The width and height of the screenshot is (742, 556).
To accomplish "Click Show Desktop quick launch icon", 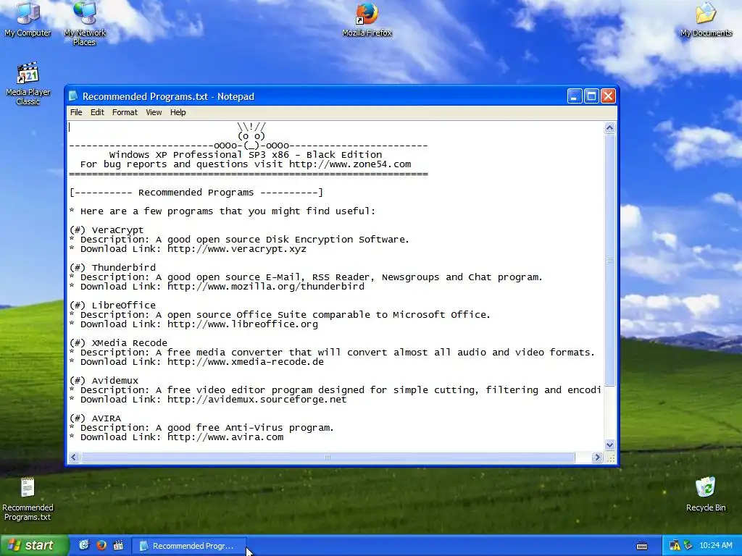I will point(84,546).
